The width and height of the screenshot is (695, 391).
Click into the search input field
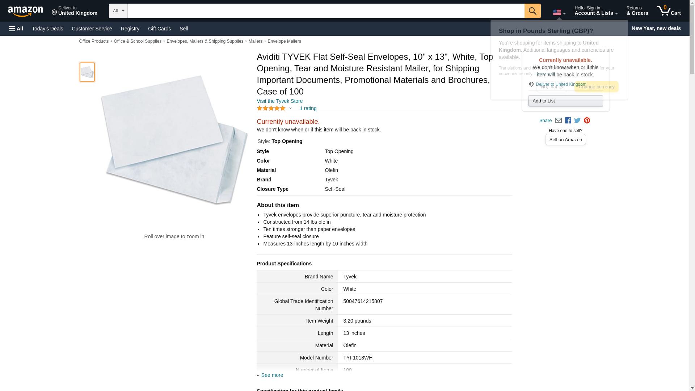pyautogui.click(x=326, y=11)
